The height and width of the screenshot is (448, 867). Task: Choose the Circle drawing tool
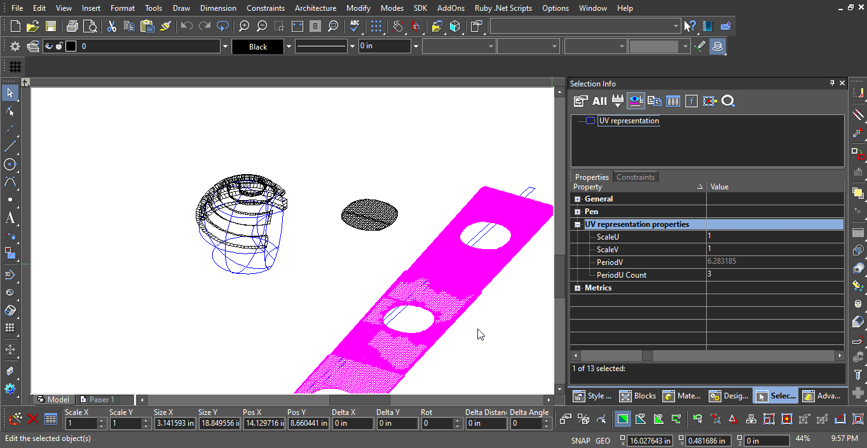(10, 165)
